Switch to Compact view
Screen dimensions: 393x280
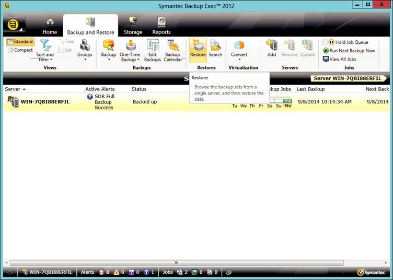point(20,50)
